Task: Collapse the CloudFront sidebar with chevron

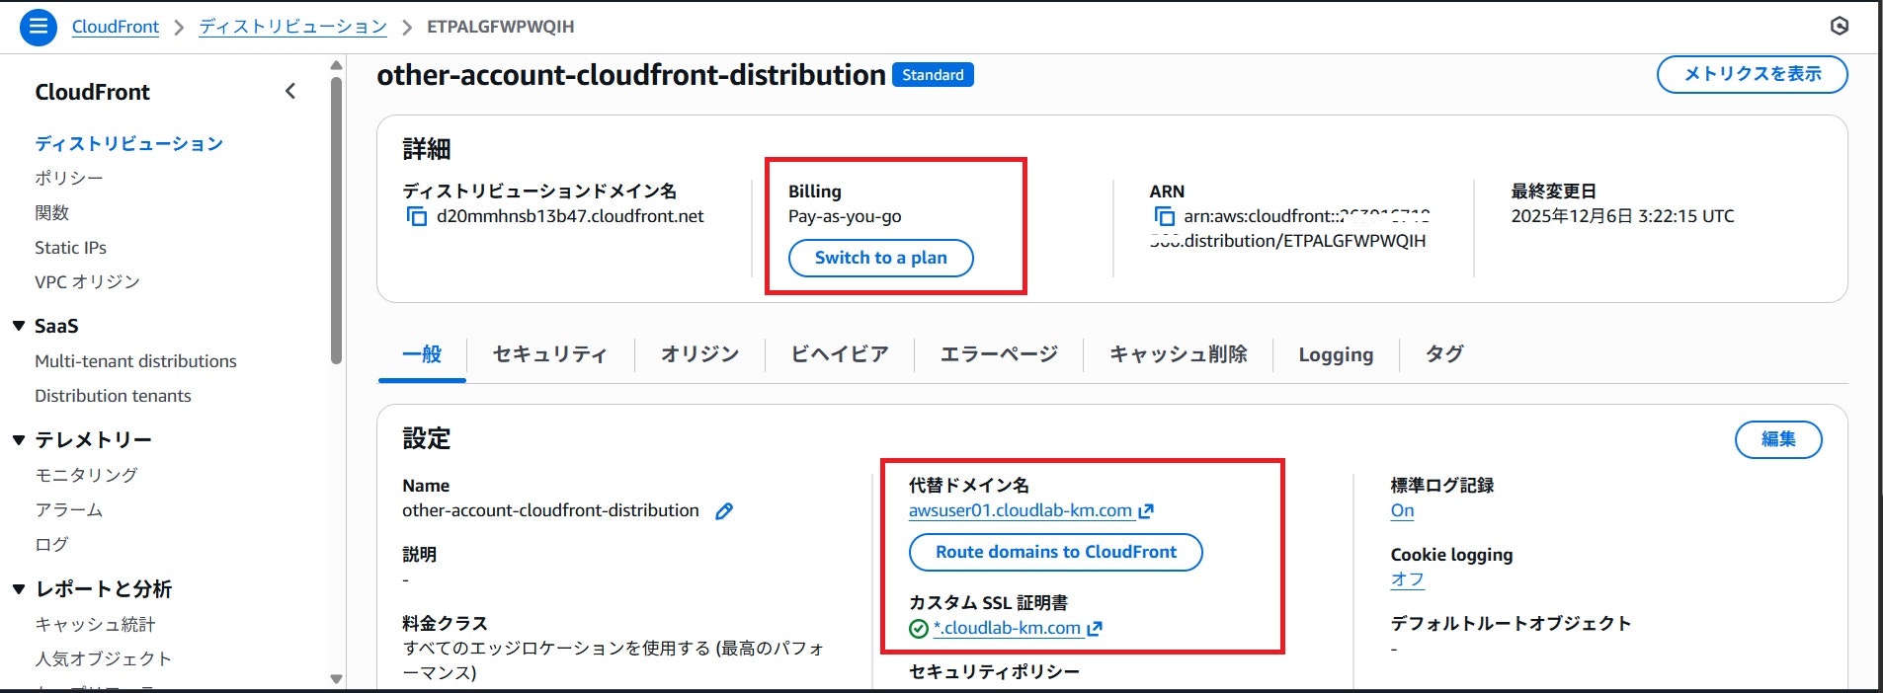Action: [290, 92]
